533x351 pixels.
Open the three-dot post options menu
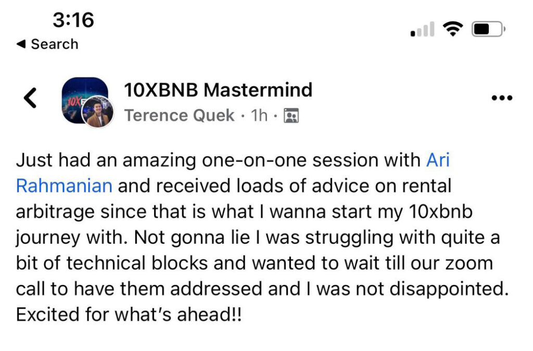[502, 97]
